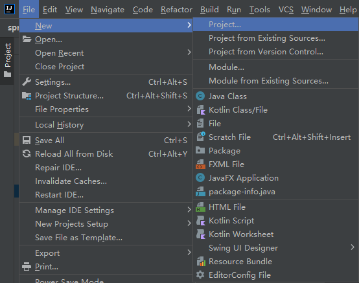Click the Project Structure folder icon
Screen dimensions: 359x283
click(x=27, y=96)
